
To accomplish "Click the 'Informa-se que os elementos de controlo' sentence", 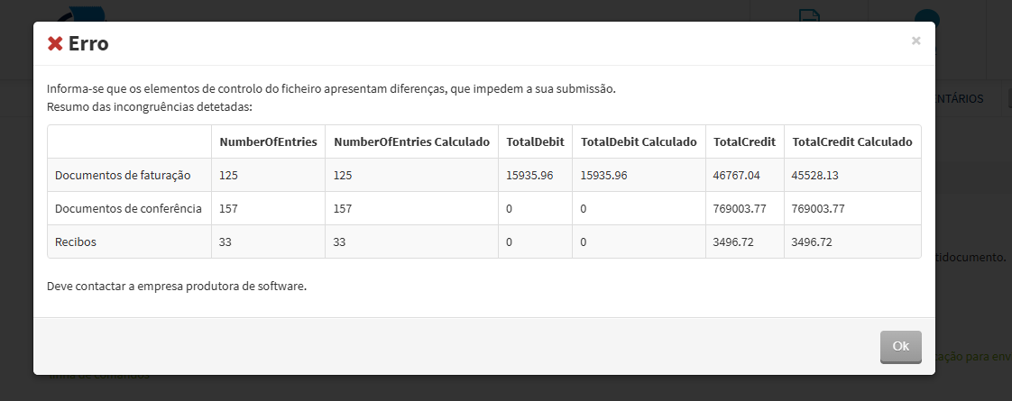I will [331, 88].
